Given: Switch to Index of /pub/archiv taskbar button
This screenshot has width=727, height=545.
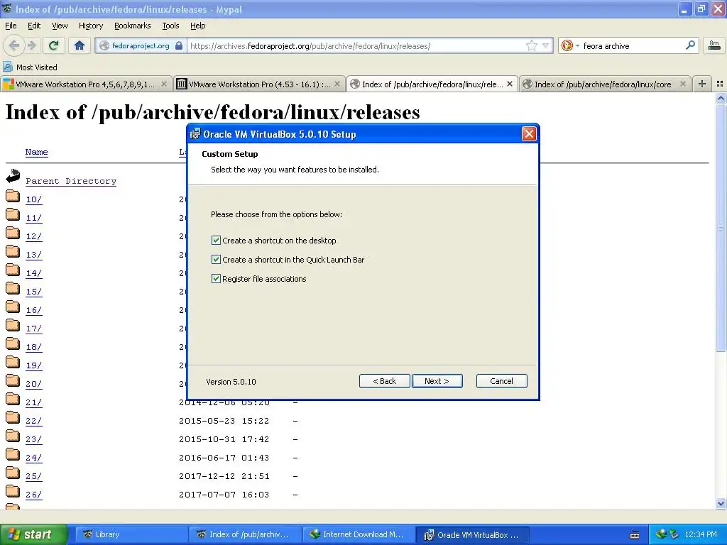Looking at the screenshot, I should 245,534.
